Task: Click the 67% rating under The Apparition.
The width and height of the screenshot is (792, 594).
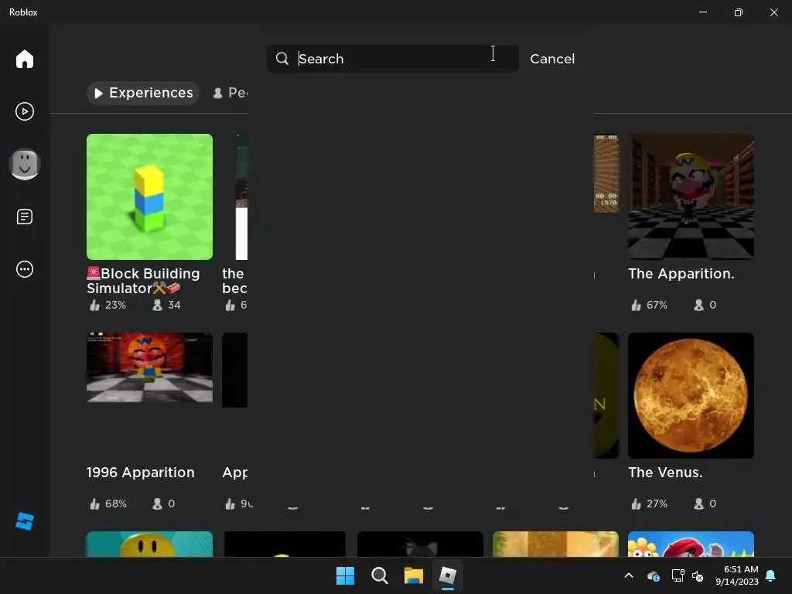Action: click(x=649, y=305)
